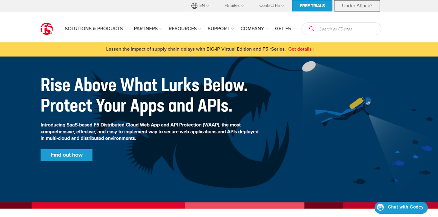Click the Codey chat bot avatar icon
Screen dimensions: 438x217
(381, 207)
